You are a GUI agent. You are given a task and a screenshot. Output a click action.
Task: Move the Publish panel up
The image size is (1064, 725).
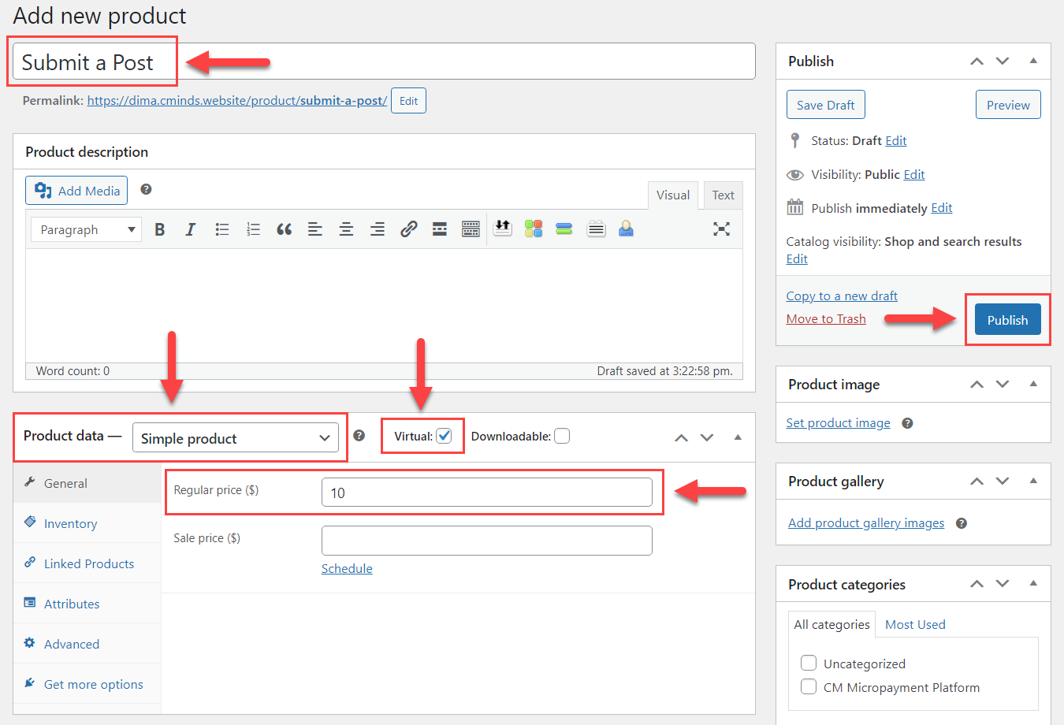pyautogui.click(x=977, y=61)
